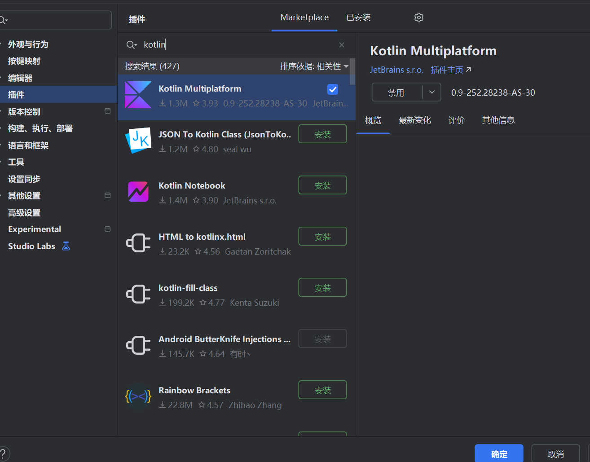Click the plugin search field containing kotlin
The image size is (590, 462).
pyautogui.click(x=237, y=45)
